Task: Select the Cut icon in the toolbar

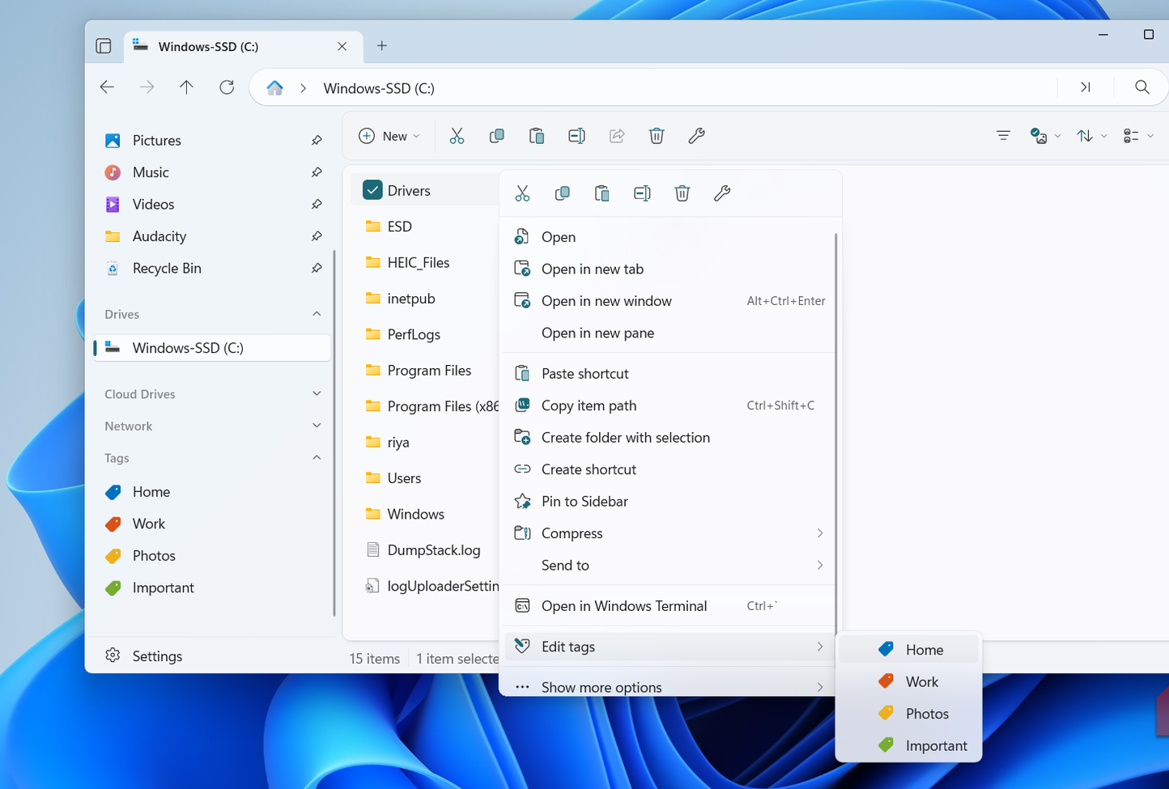Action: (x=457, y=135)
